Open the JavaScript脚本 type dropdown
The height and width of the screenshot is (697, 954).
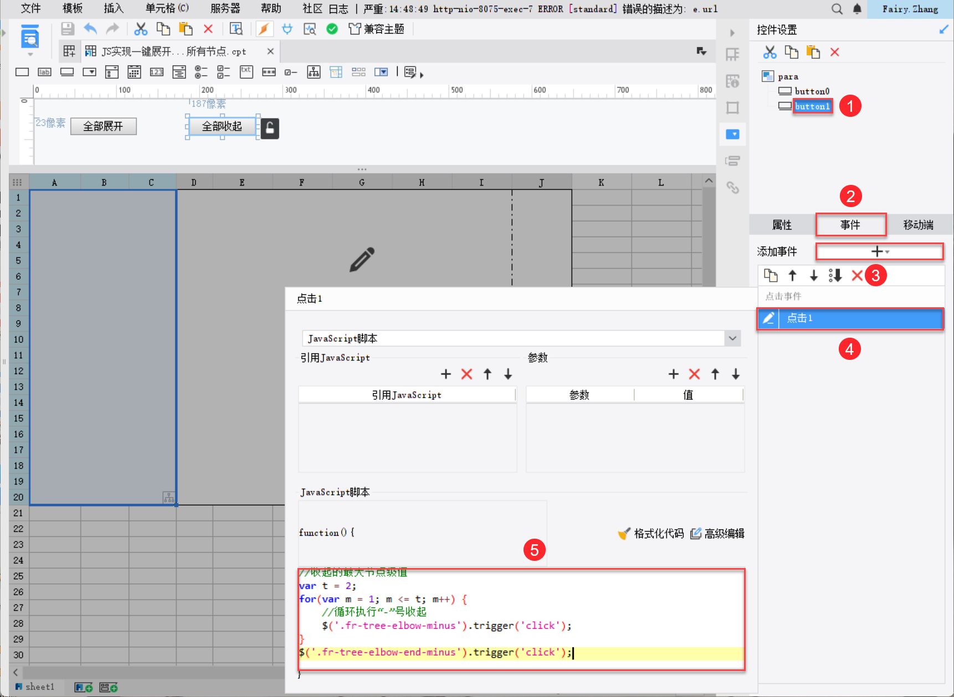[x=732, y=338]
